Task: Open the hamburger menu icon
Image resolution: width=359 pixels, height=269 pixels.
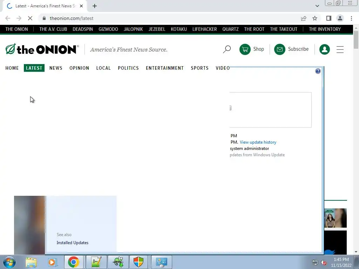Action: 340,49
